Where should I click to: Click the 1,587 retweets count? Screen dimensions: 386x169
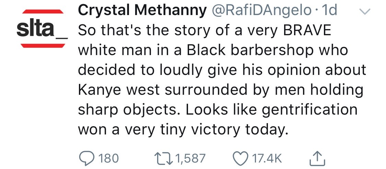pyautogui.click(x=190, y=158)
